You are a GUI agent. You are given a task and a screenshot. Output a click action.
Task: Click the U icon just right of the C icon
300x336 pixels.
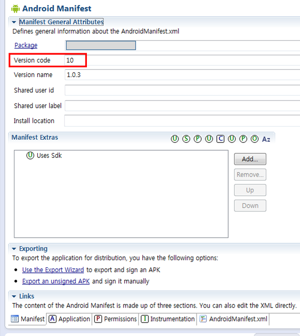(232, 139)
